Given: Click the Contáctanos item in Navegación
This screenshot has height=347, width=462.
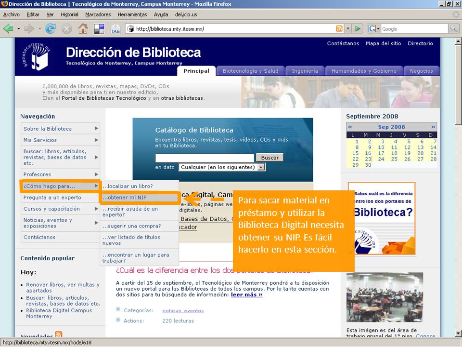Looking at the screenshot, I should [61, 237].
